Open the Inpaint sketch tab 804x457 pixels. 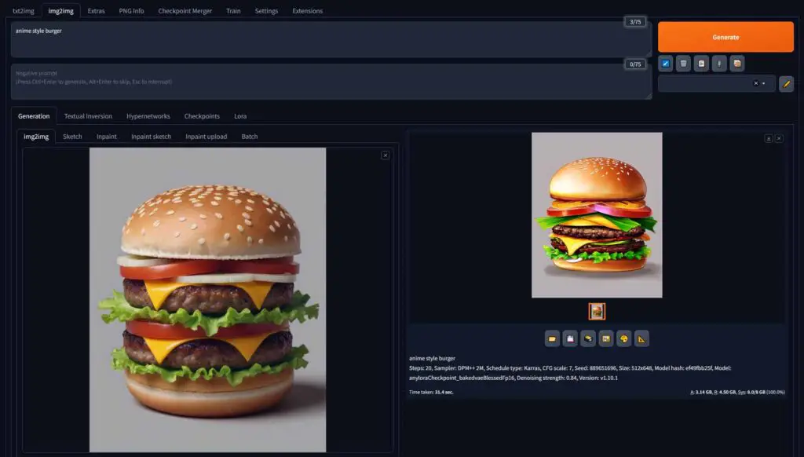pyautogui.click(x=152, y=137)
